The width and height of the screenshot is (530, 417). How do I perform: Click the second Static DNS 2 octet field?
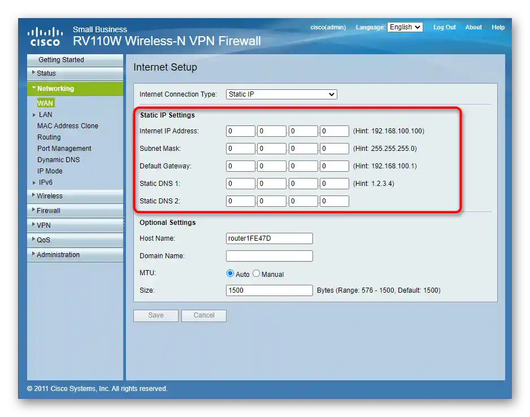272,201
